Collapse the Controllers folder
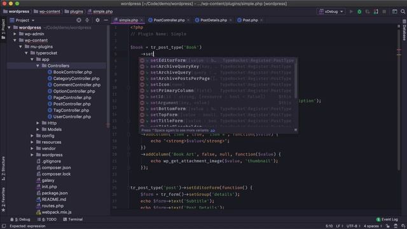Screen dimensions: 407x229 coord(38,66)
